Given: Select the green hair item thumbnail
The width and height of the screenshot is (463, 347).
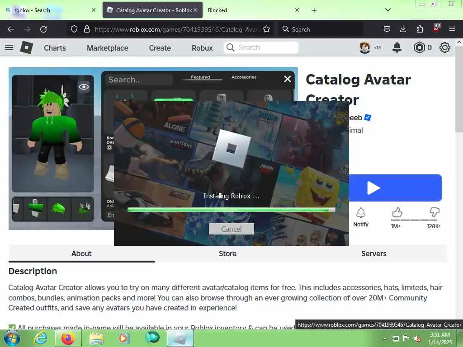Looking at the screenshot, I should pyautogui.click(x=58, y=209).
